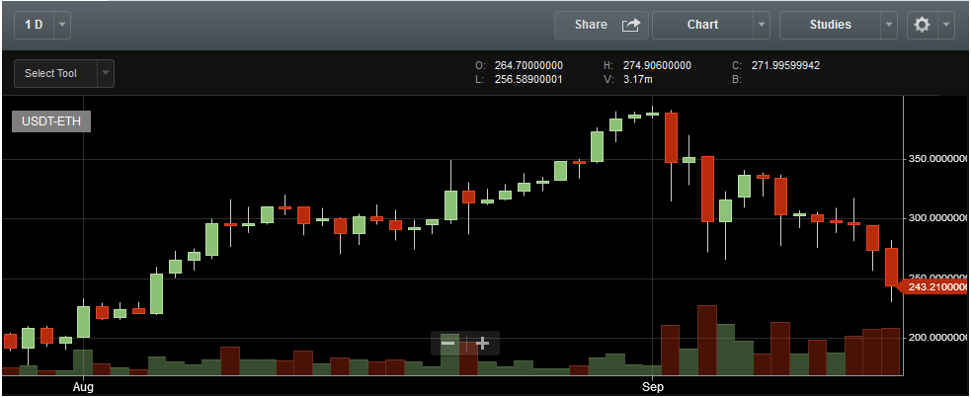Click the volume value 3.17m

tap(637, 79)
